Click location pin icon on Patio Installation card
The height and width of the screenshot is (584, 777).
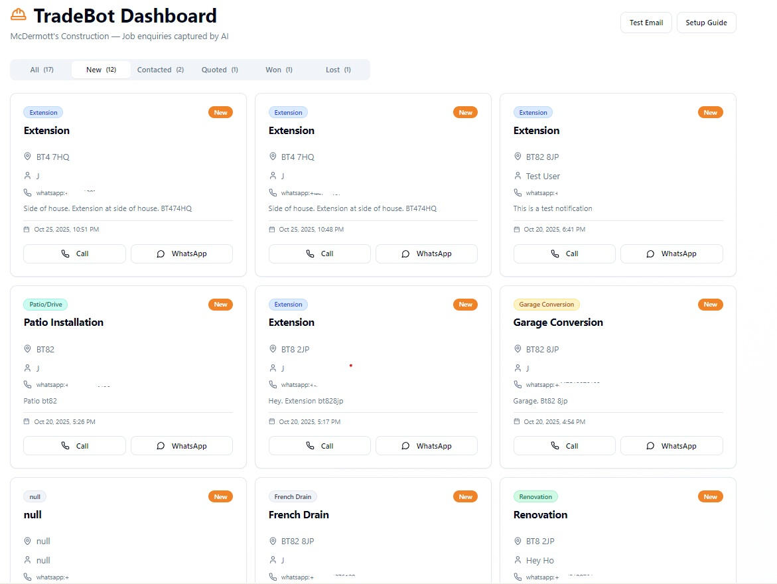27,349
